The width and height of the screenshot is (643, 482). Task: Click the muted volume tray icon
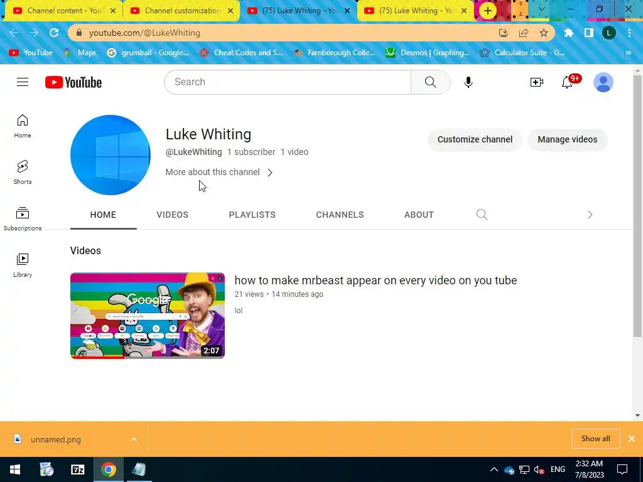539,469
